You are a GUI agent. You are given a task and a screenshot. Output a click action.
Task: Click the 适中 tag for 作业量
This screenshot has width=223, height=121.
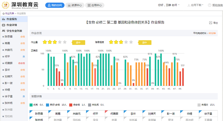(79, 42)
